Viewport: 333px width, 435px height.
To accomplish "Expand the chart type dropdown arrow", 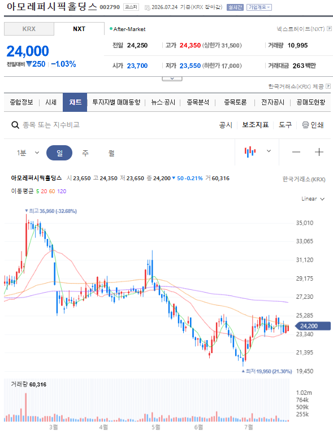I will pos(269,151).
